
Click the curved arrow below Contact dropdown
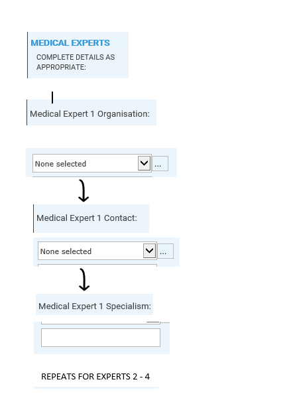point(84,279)
